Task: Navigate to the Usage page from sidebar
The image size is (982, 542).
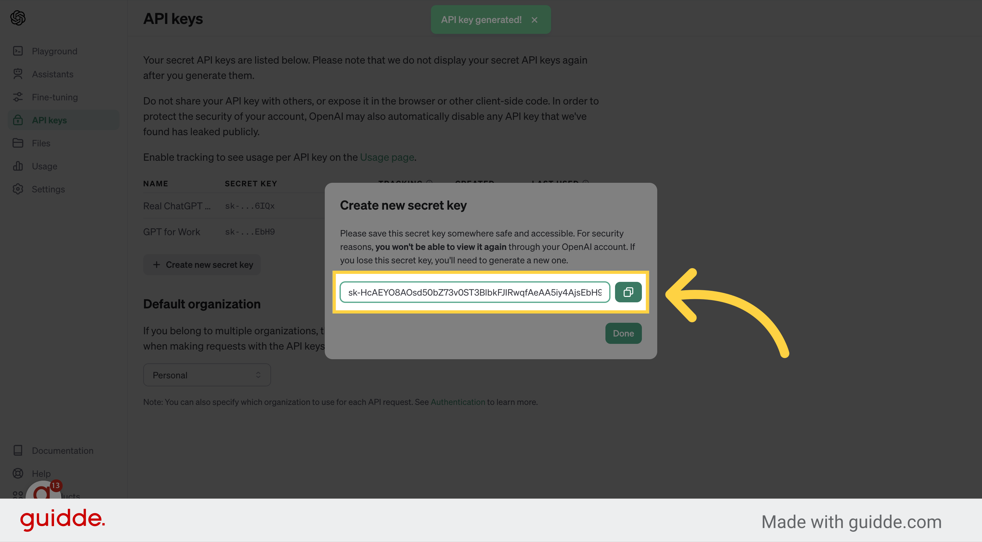Action: (x=45, y=166)
